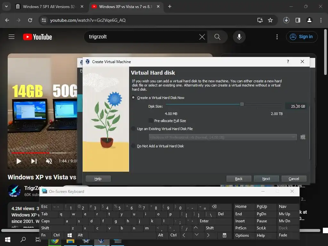Click TrigrZolt channel avatar
328x246 pixels.
point(14,191)
